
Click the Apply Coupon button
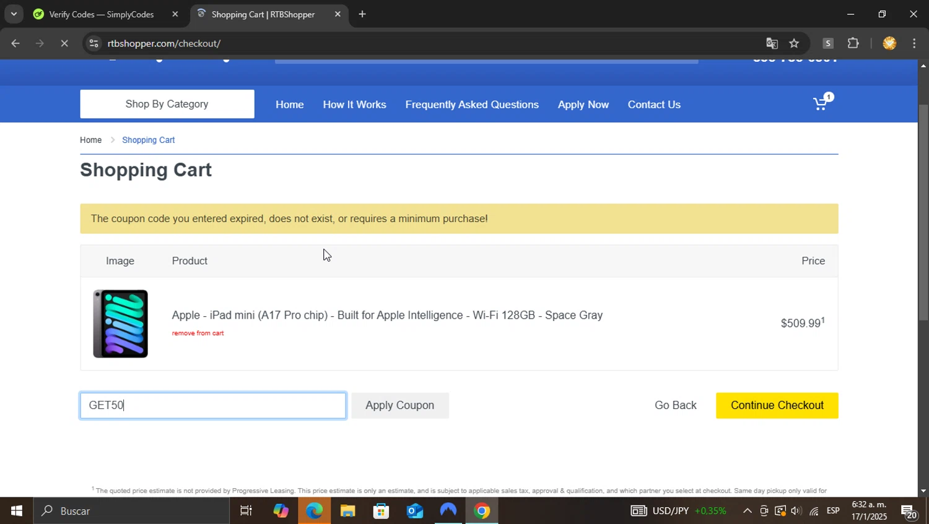pyautogui.click(x=400, y=405)
